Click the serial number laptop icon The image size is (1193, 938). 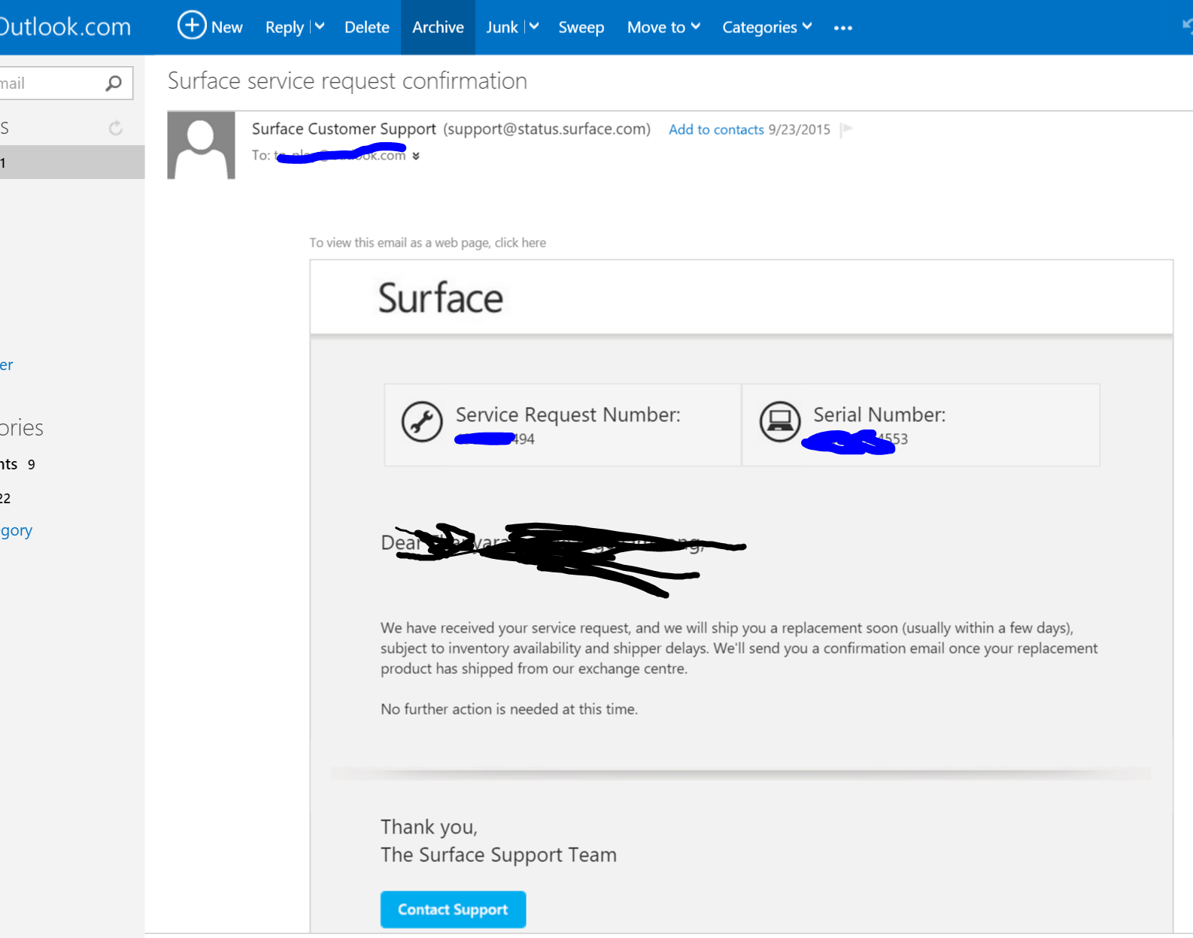(x=780, y=421)
